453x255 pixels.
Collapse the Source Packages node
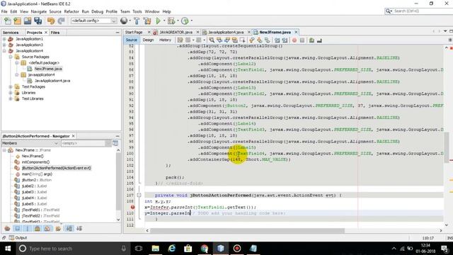point(11,57)
